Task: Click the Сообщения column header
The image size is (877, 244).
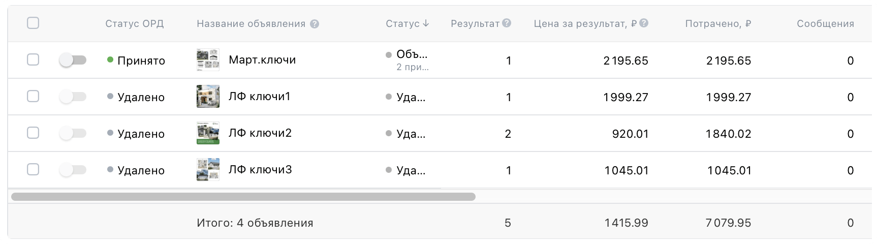Action: [825, 24]
